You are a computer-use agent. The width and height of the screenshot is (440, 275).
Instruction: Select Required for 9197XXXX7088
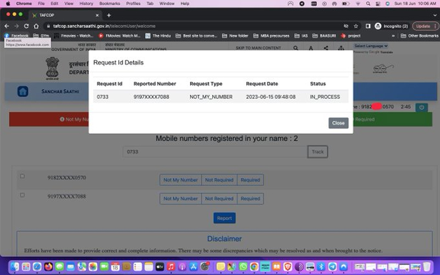click(250, 199)
